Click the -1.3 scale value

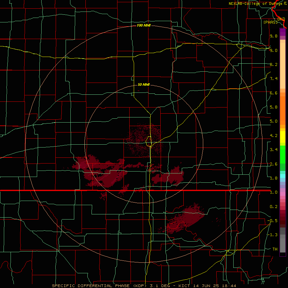click(x=272, y=235)
